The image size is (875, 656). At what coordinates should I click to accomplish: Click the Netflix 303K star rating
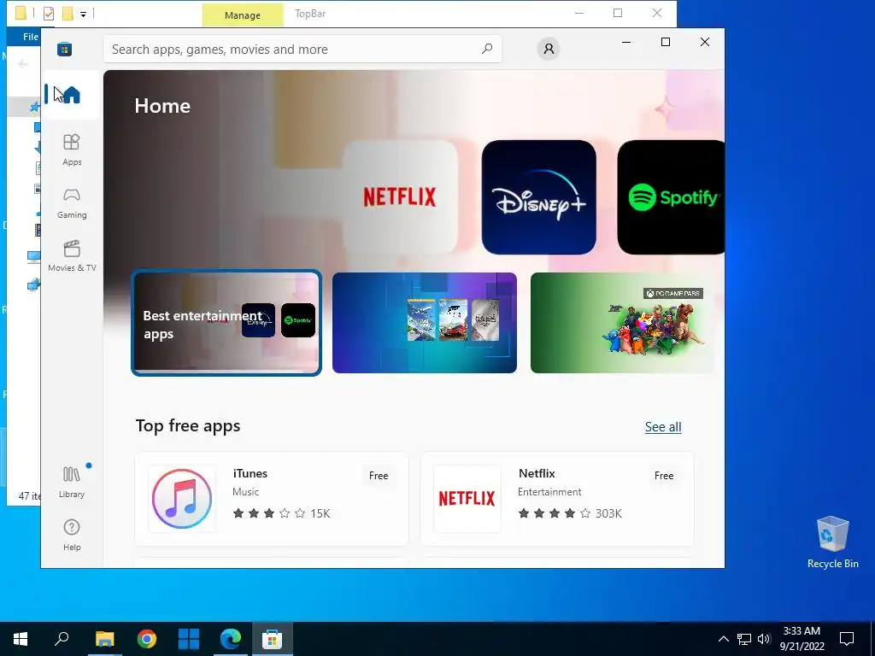pyautogui.click(x=570, y=513)
